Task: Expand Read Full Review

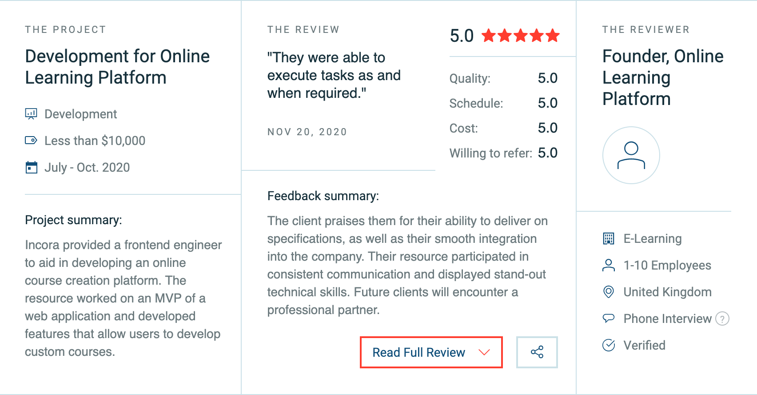Action: coord(431,352)
